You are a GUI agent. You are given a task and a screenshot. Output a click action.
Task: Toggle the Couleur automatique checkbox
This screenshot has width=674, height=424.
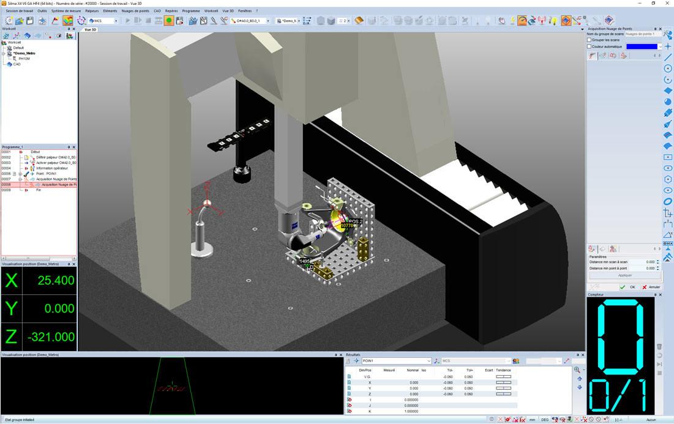590,46
